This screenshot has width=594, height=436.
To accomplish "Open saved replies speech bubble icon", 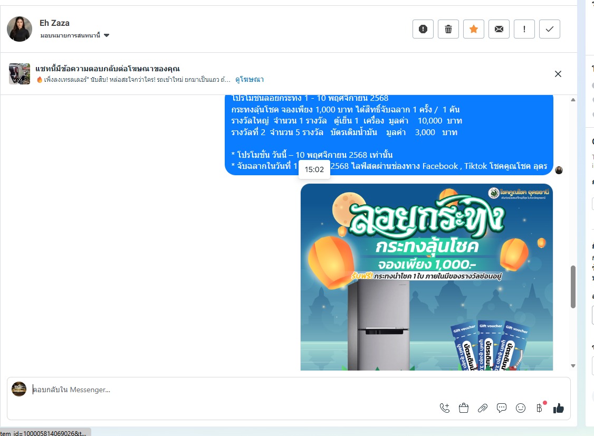I will (x=502, y=409).
